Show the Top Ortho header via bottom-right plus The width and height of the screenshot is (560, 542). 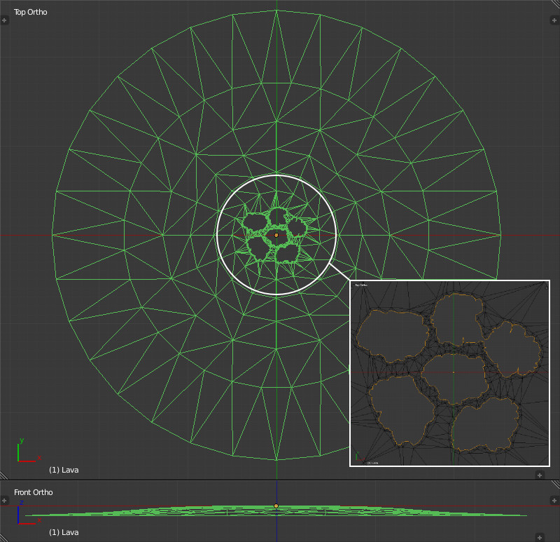coord(540,475)
